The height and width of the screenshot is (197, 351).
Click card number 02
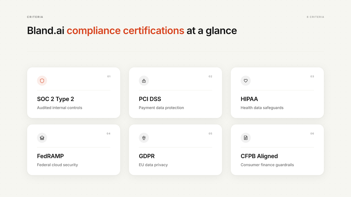click(211, 76)
